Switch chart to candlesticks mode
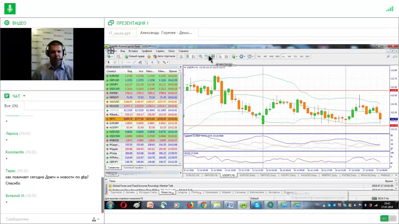The image size is (399, 224). coord(188,56)
